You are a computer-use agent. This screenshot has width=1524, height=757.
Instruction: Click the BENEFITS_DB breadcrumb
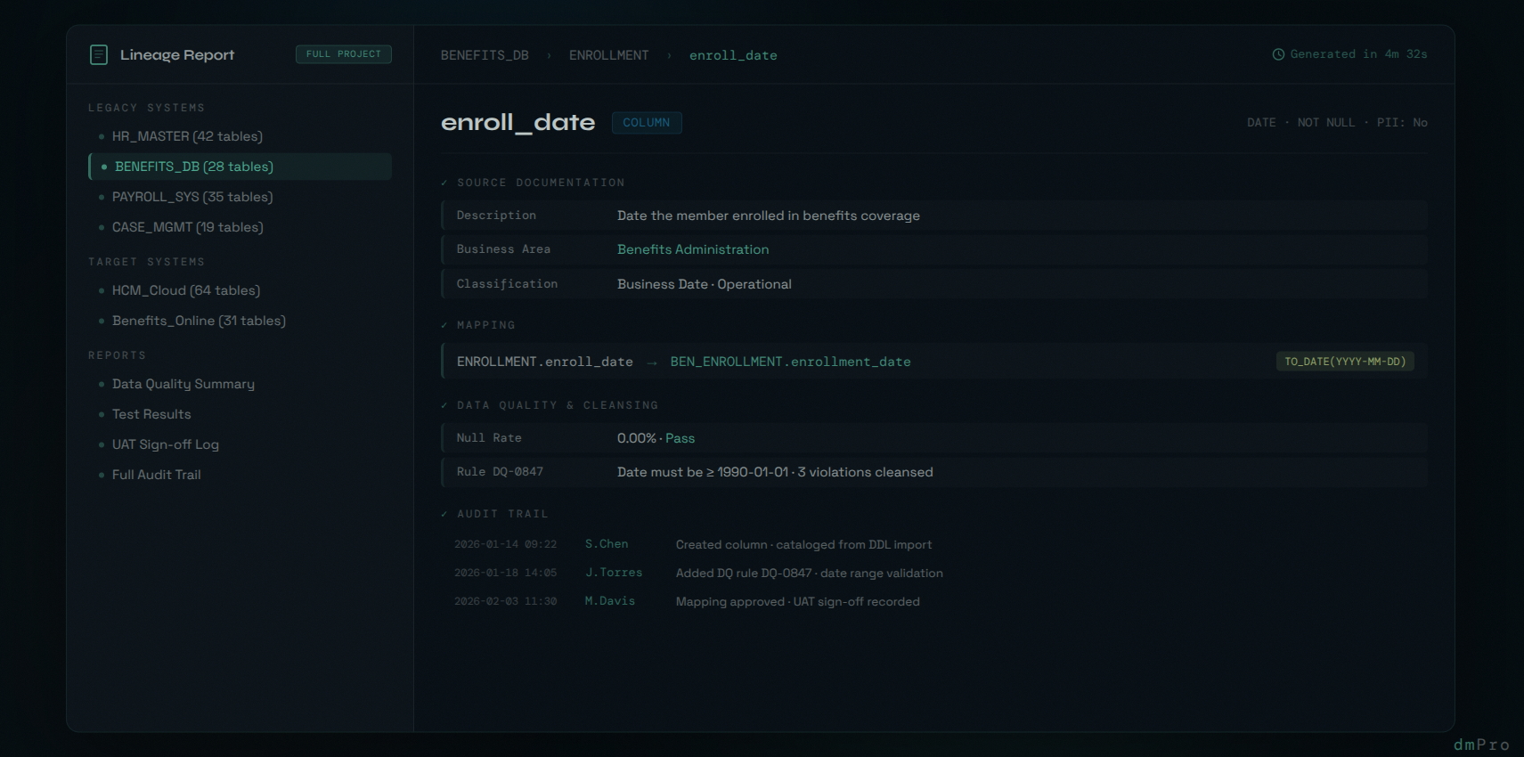[x=485, y=55]
